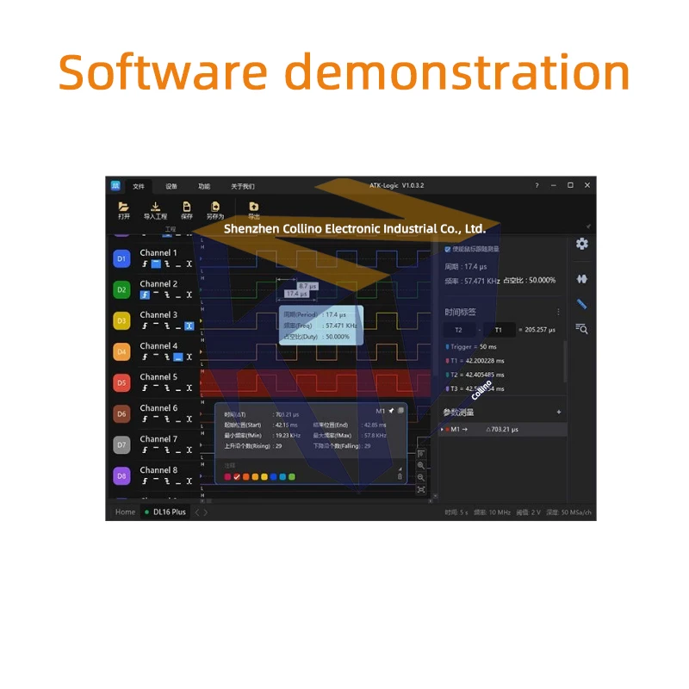Toggle Channel 1 high-level trigger

click(x=156, y=264)
